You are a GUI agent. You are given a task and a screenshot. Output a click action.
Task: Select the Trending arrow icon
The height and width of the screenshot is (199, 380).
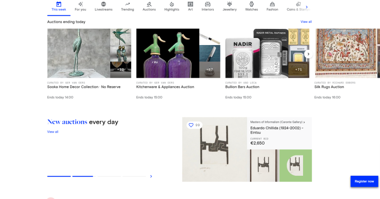(127, 4)
